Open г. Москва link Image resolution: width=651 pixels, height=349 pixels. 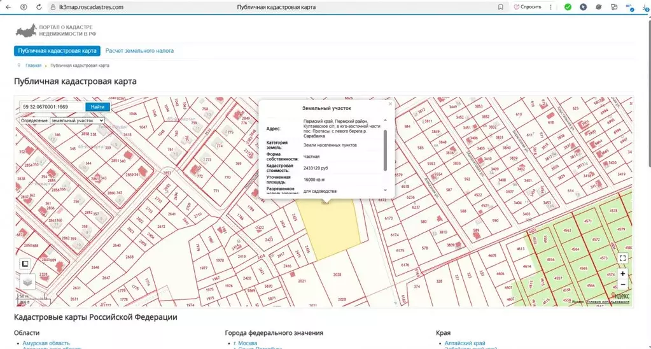point(246,343)
